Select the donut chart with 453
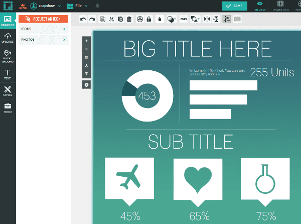The height and width of the screenshot is (224, 301). coord(147,95)
